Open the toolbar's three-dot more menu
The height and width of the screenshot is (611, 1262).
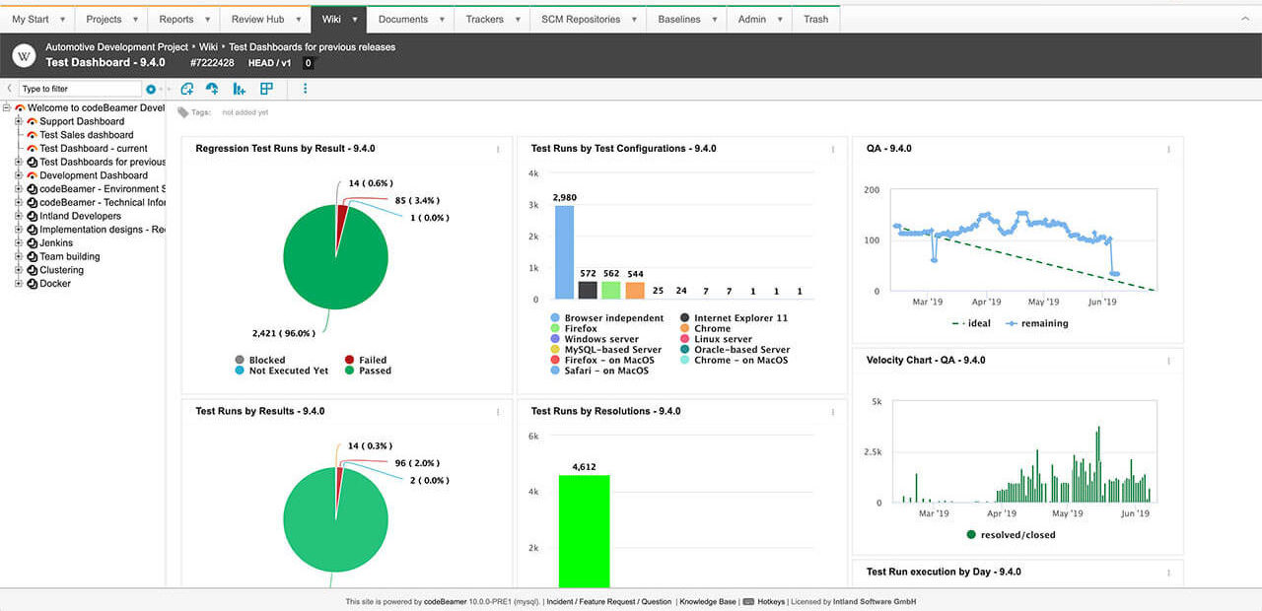coord(305,89)
